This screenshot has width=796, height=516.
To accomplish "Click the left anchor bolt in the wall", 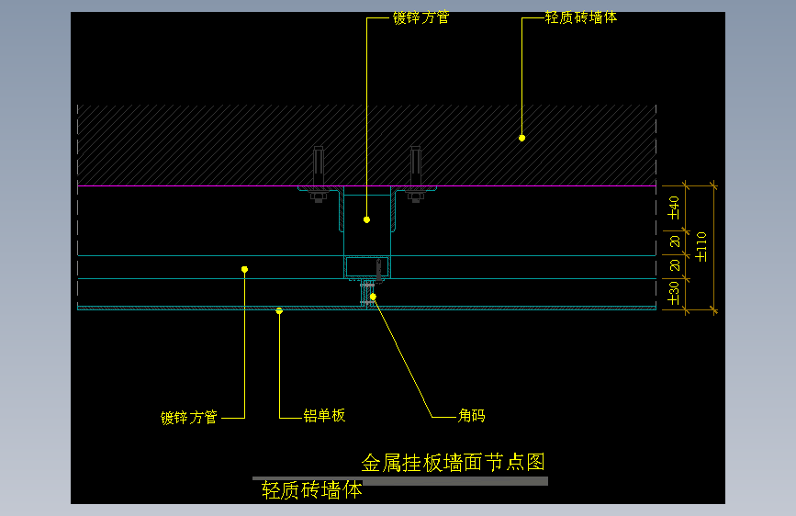I will click(319, 174).
